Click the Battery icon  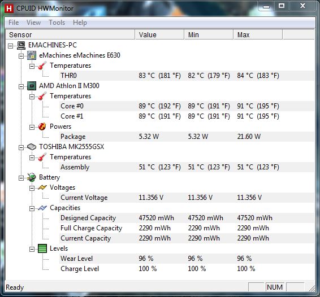pos(32,177)
